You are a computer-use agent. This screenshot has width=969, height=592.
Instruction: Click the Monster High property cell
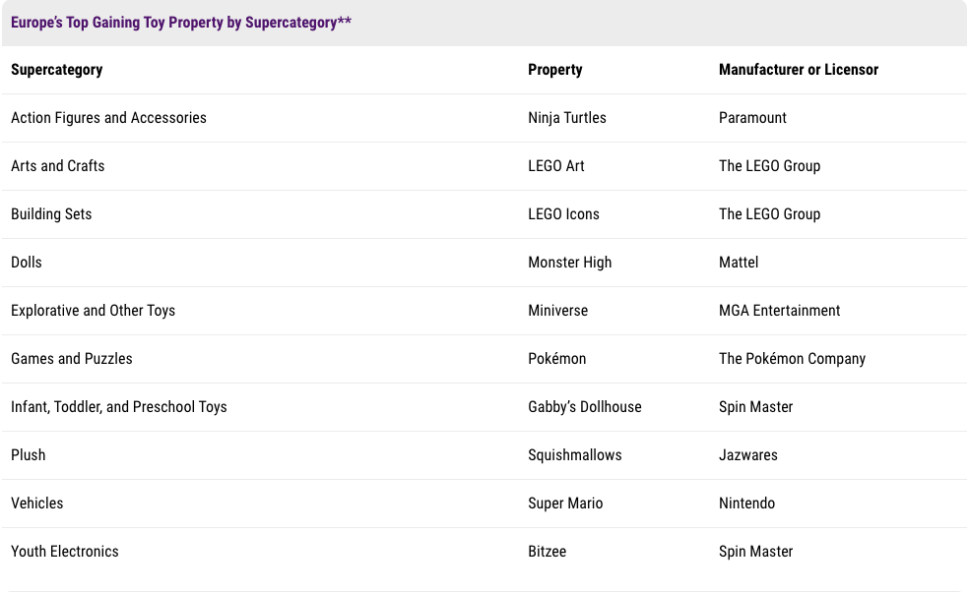(569, 263)
